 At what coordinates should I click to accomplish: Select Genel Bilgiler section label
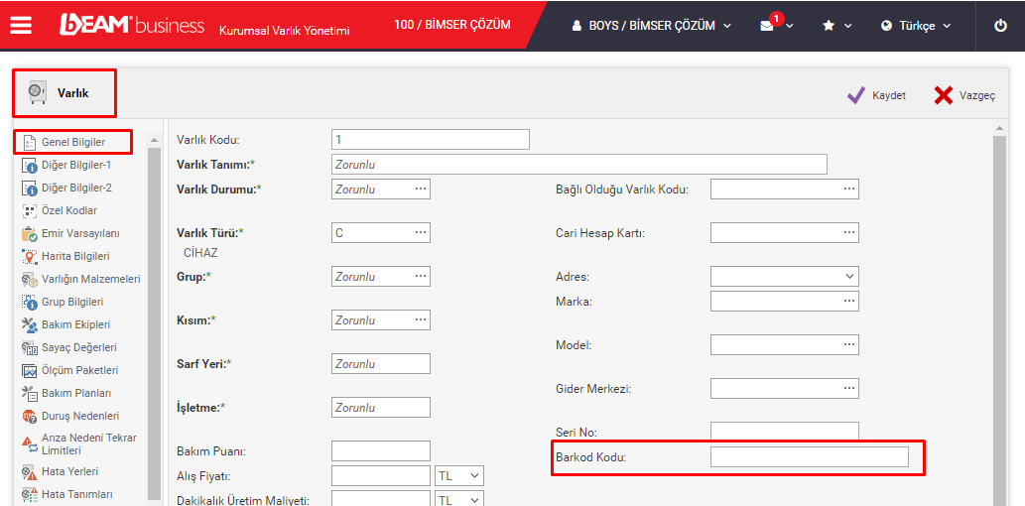click(x=73, y=142)
